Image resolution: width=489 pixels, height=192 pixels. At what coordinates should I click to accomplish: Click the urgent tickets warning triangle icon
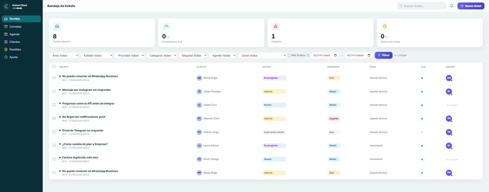pos(276,26)
